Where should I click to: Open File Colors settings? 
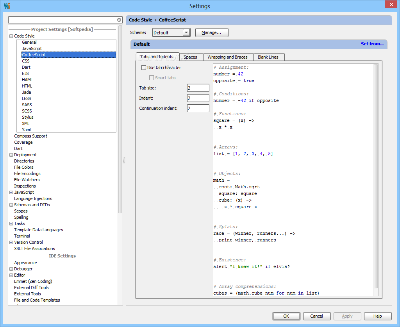pos(24,167)
